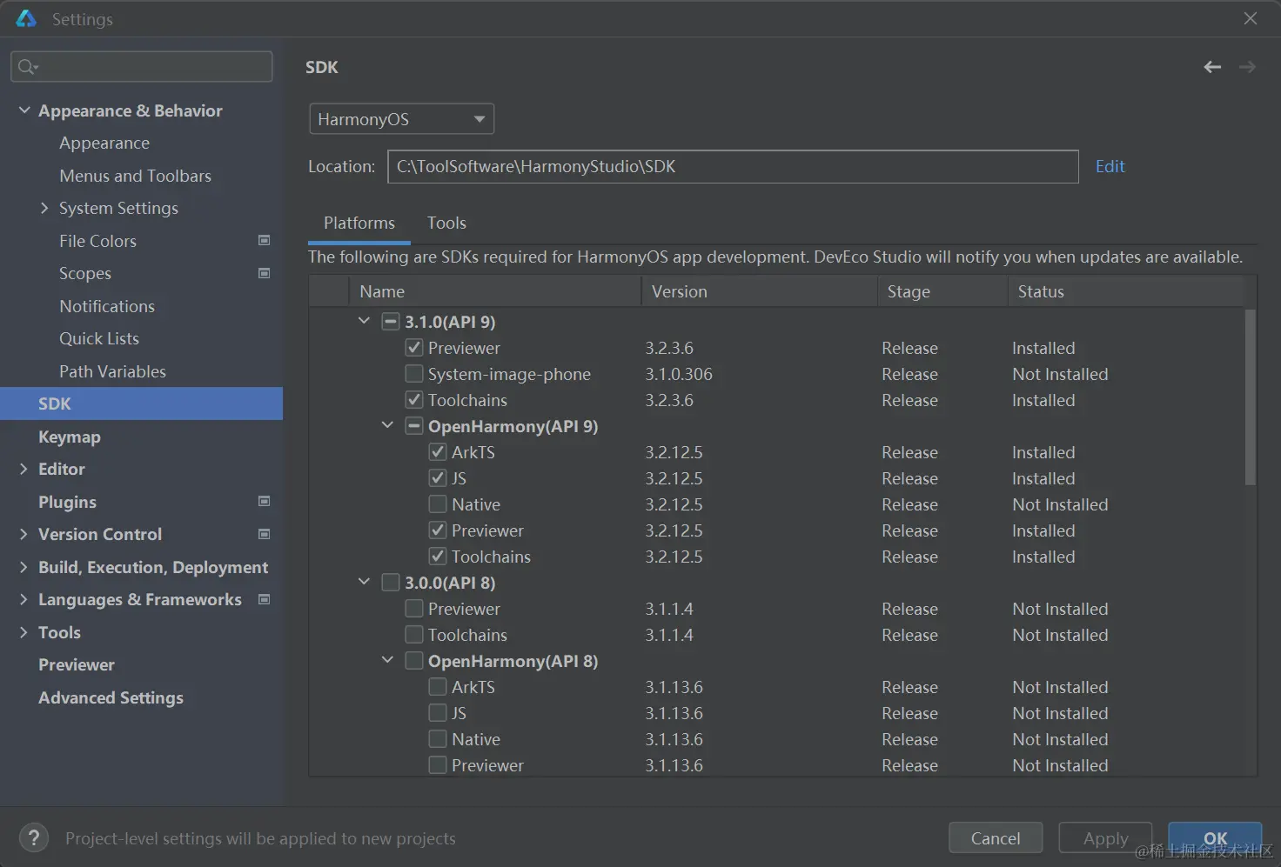Switch to the Platforms tab
This screenshot has width=1281, height=867.
pos(359,223)
